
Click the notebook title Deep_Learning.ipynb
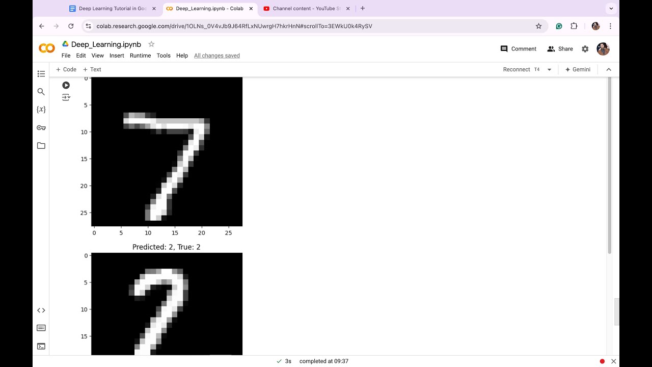(x=106, y=44)
